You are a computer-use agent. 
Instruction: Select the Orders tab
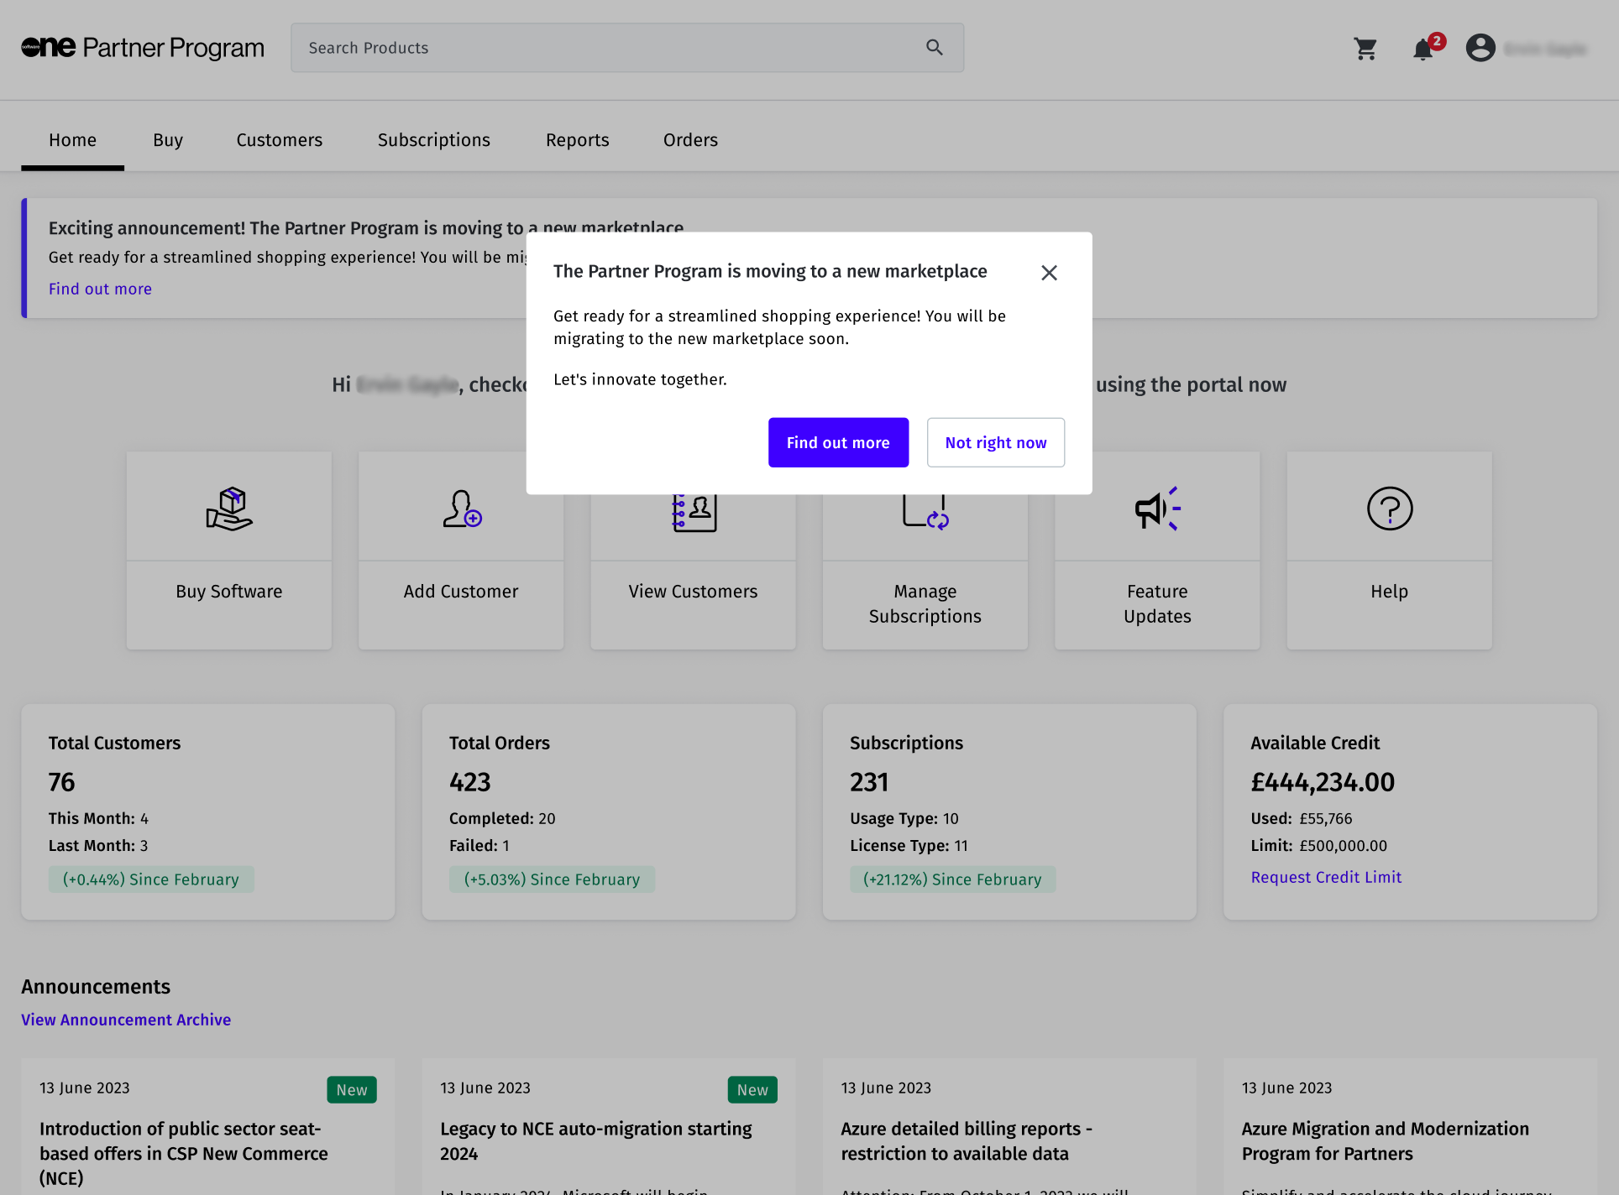coord(690,140)
